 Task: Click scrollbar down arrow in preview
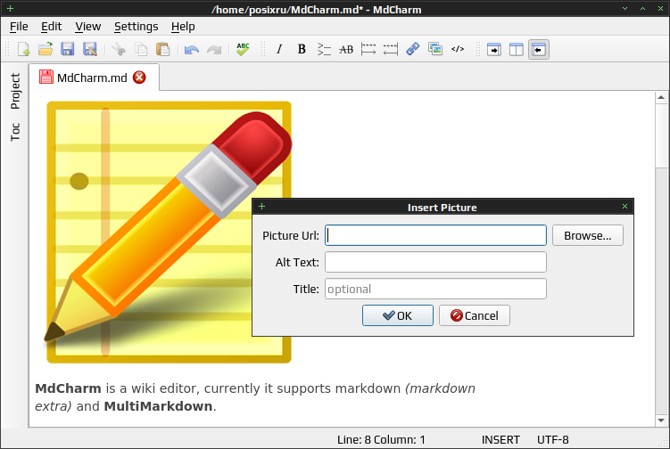click(661, 420)
